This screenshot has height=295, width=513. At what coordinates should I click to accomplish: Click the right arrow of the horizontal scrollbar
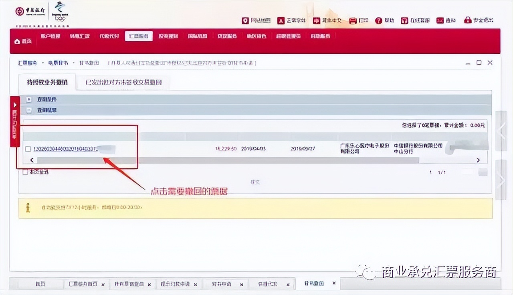click(x=478, y=160)
